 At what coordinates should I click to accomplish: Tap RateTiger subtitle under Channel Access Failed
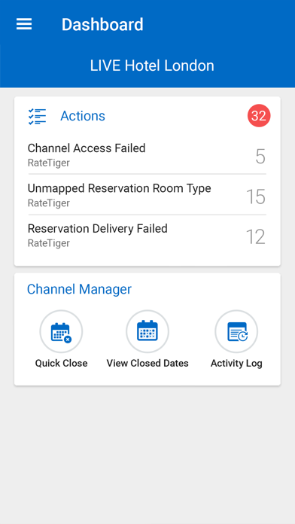coord(49,163)
